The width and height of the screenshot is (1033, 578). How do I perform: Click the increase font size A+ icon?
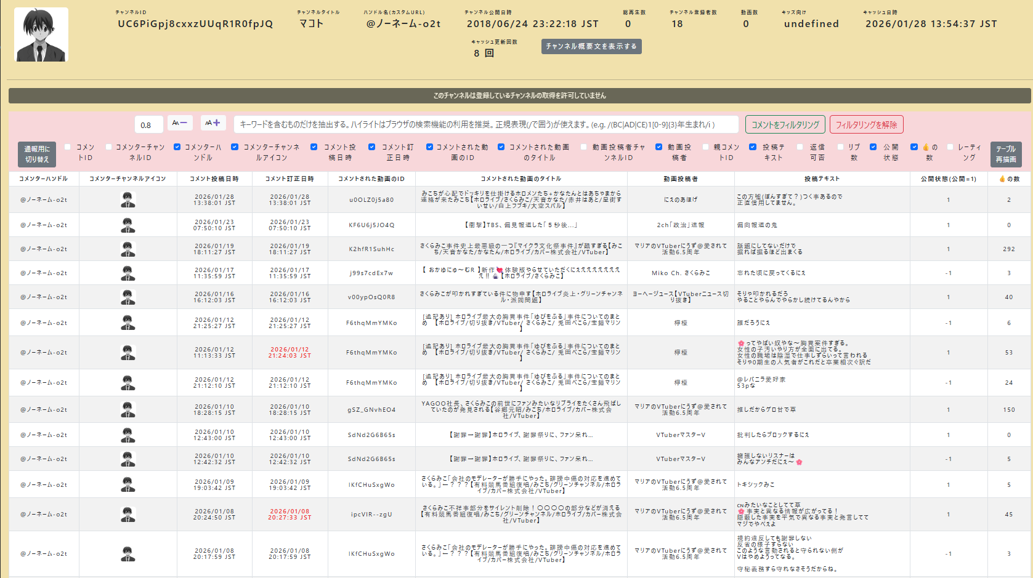pos(213,123)
